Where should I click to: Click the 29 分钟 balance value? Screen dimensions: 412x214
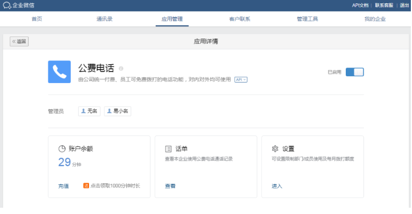(70, 162)
